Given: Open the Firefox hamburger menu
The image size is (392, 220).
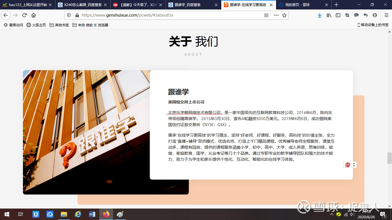Looking at the screenshot, I should coord(386,15).
